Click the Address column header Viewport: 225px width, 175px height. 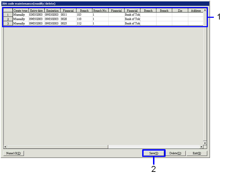196,10
